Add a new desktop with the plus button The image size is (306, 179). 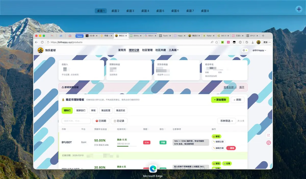[x=299, y=9]
